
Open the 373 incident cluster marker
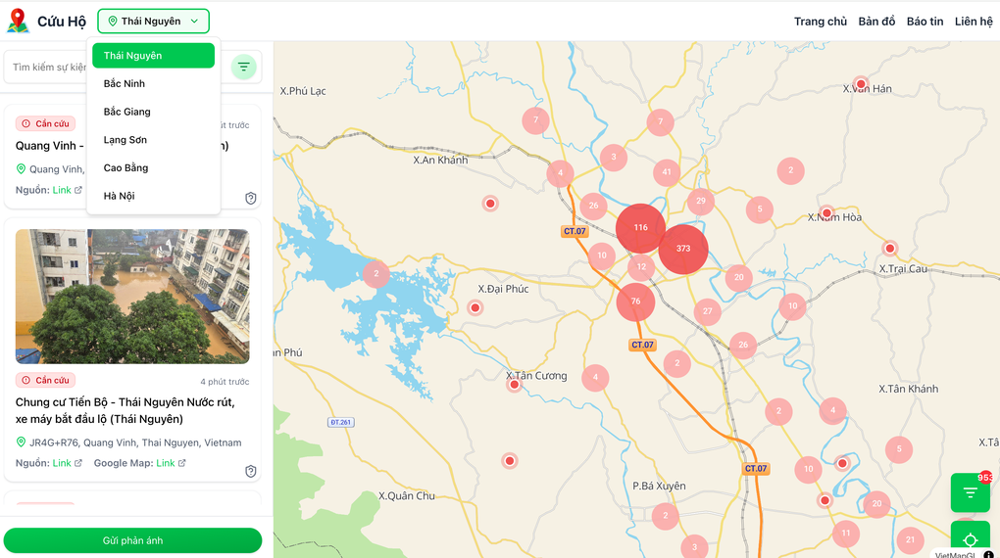683,249
